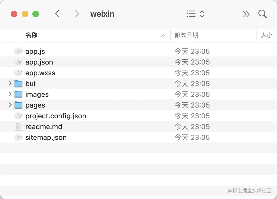Screen dimensions: 277x199
Task: Open the app.wxss file icon
Action: coord(18,73)
